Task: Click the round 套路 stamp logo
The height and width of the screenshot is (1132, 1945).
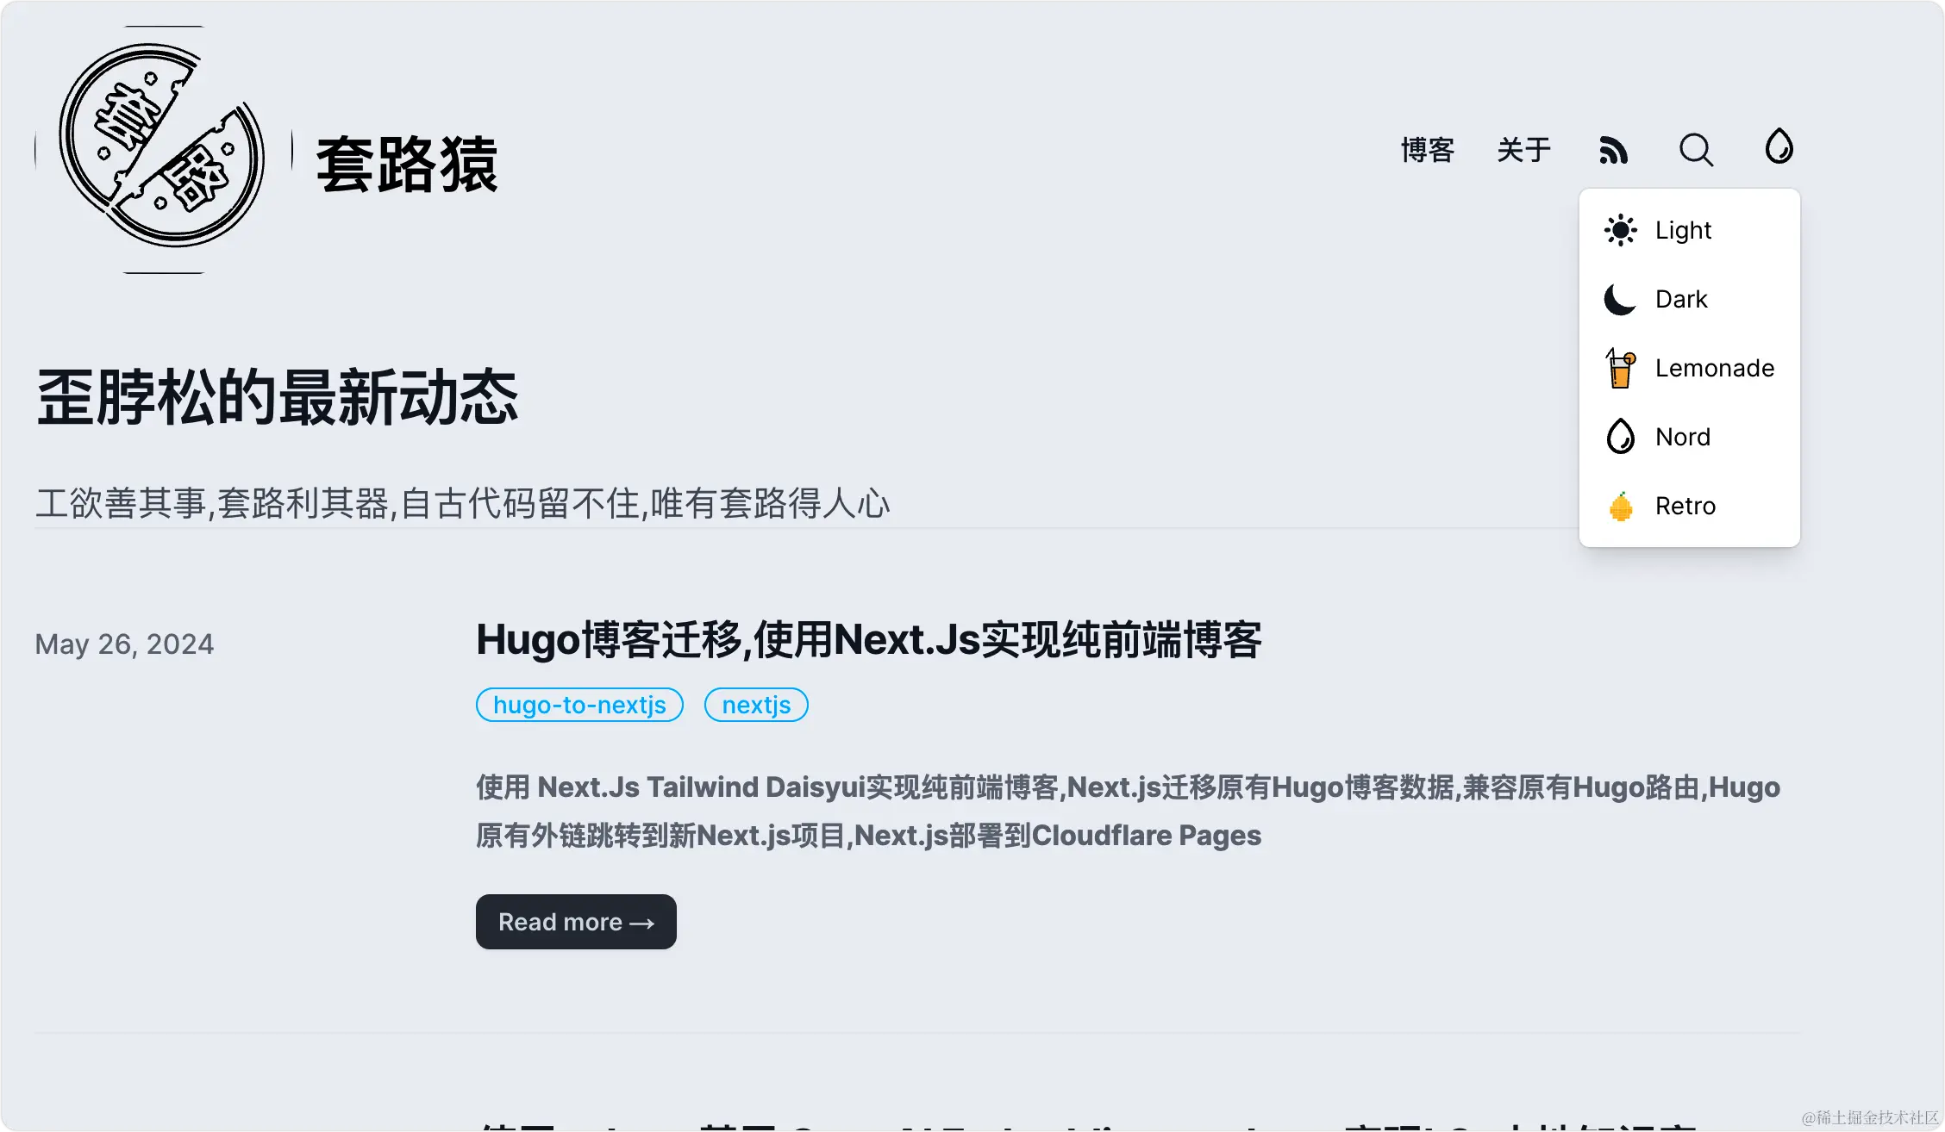Action: 163,149
